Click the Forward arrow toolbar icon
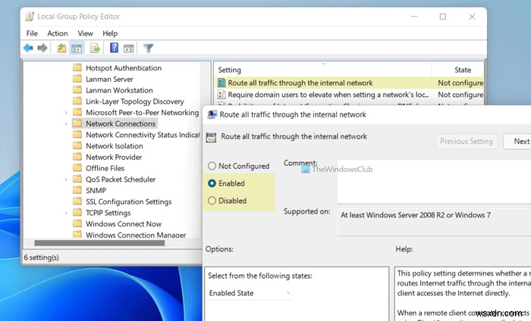The height and width of the screenshot is (321, 531). point(42,48)
